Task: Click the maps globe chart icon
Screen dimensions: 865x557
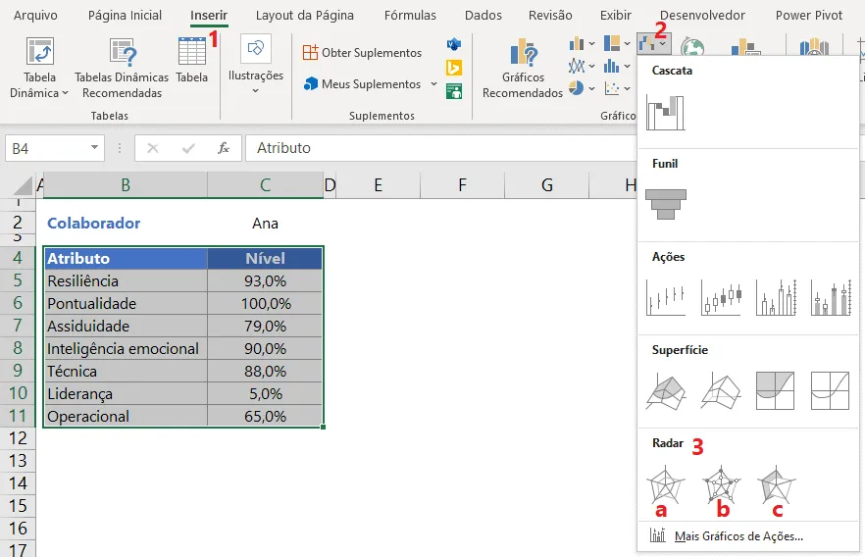Action: coord(692,46)
